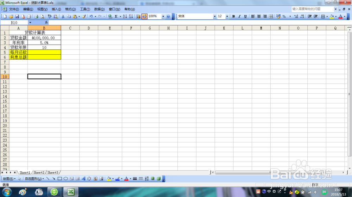
Task: Expand the fill color dropdown arrow
Action: [x=336, y=16]
